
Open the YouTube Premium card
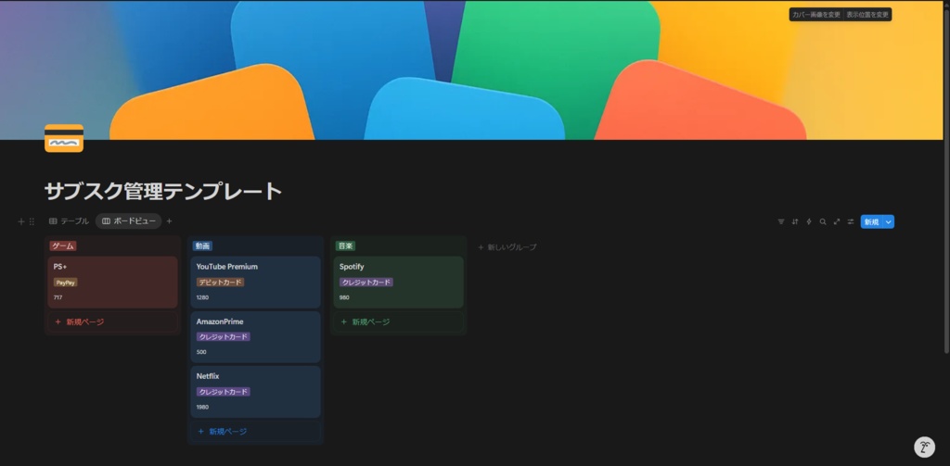pos(256,282)
